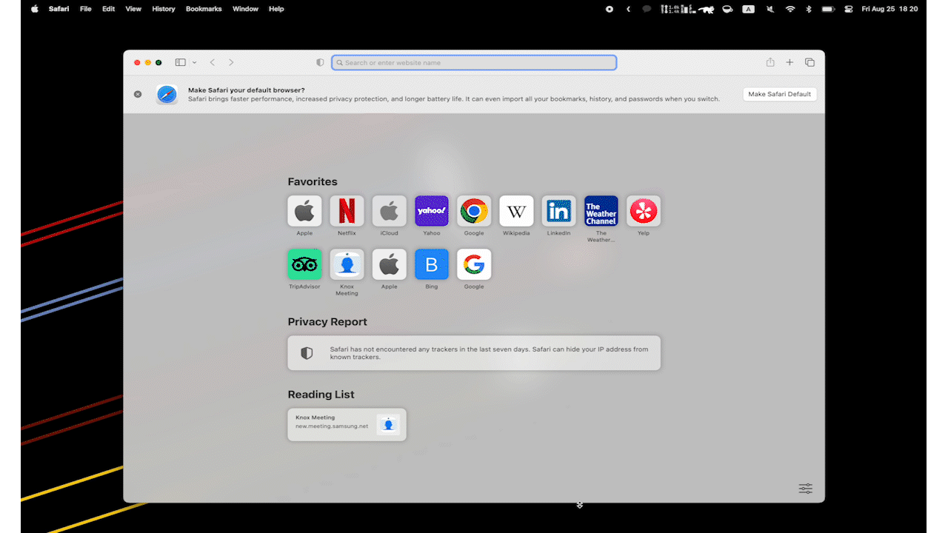Open the Privacy Report card
Viewport: 948px width, 533px height.
click(x=474, y=353)
